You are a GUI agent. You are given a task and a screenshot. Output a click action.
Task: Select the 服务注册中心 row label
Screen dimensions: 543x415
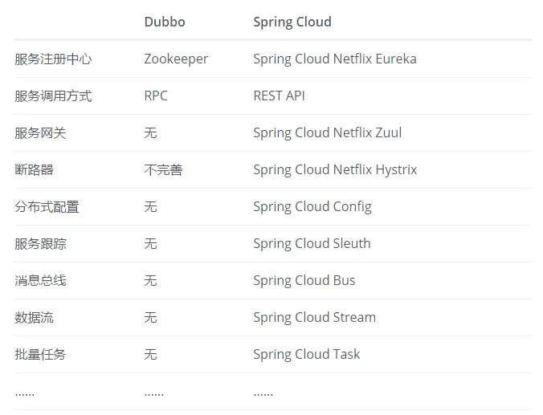(53, 59)
